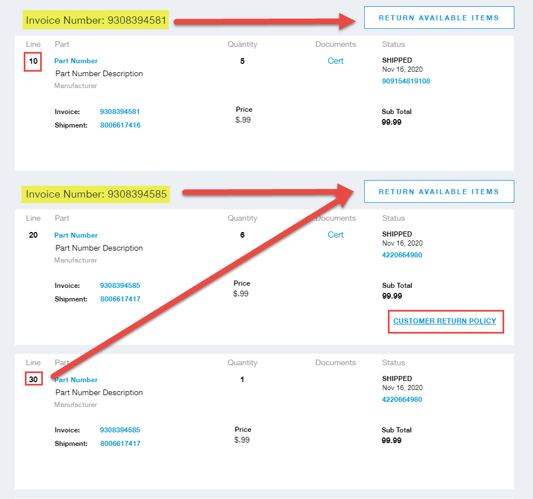533x499 pixels.
Task: Click RETURN AVAILABLE ITEMS for invoice 9308394581
Action: pos(439,17)
